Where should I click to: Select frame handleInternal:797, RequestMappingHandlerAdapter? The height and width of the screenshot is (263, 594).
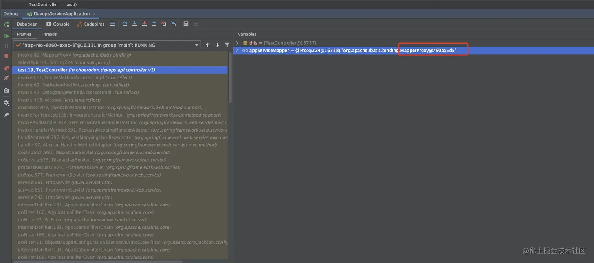[120, 137]
